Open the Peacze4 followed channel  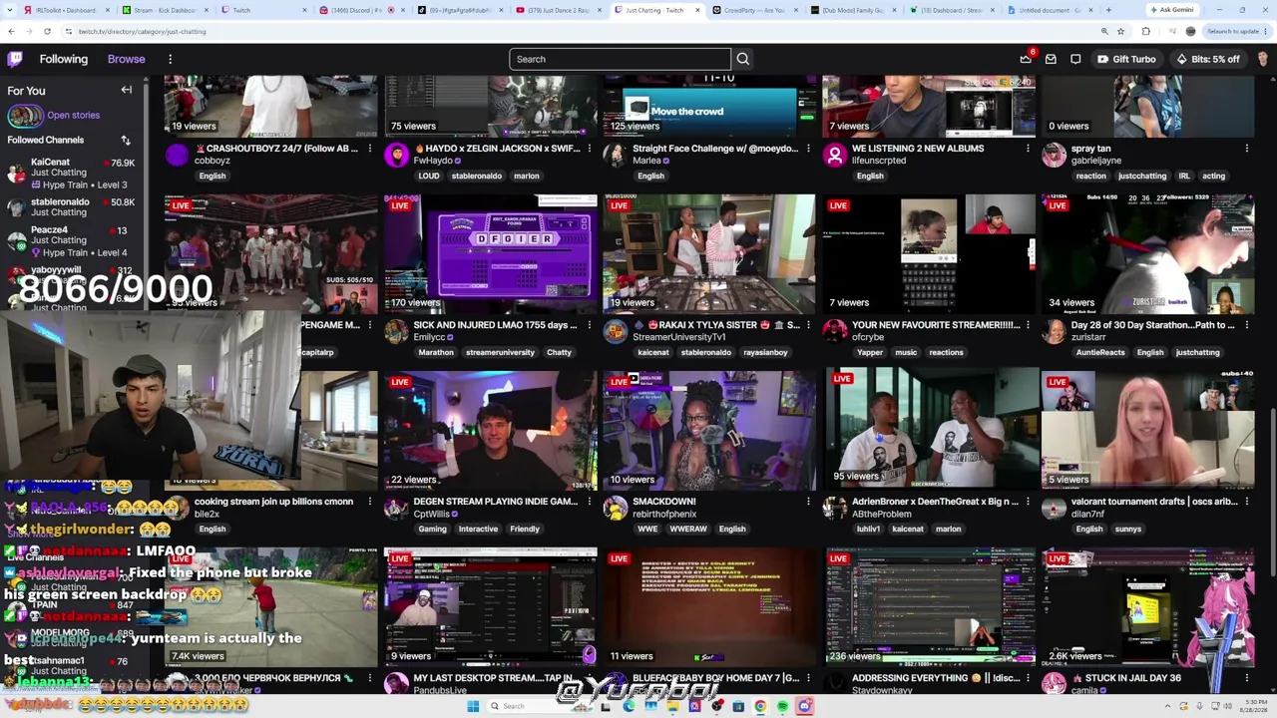72,240
